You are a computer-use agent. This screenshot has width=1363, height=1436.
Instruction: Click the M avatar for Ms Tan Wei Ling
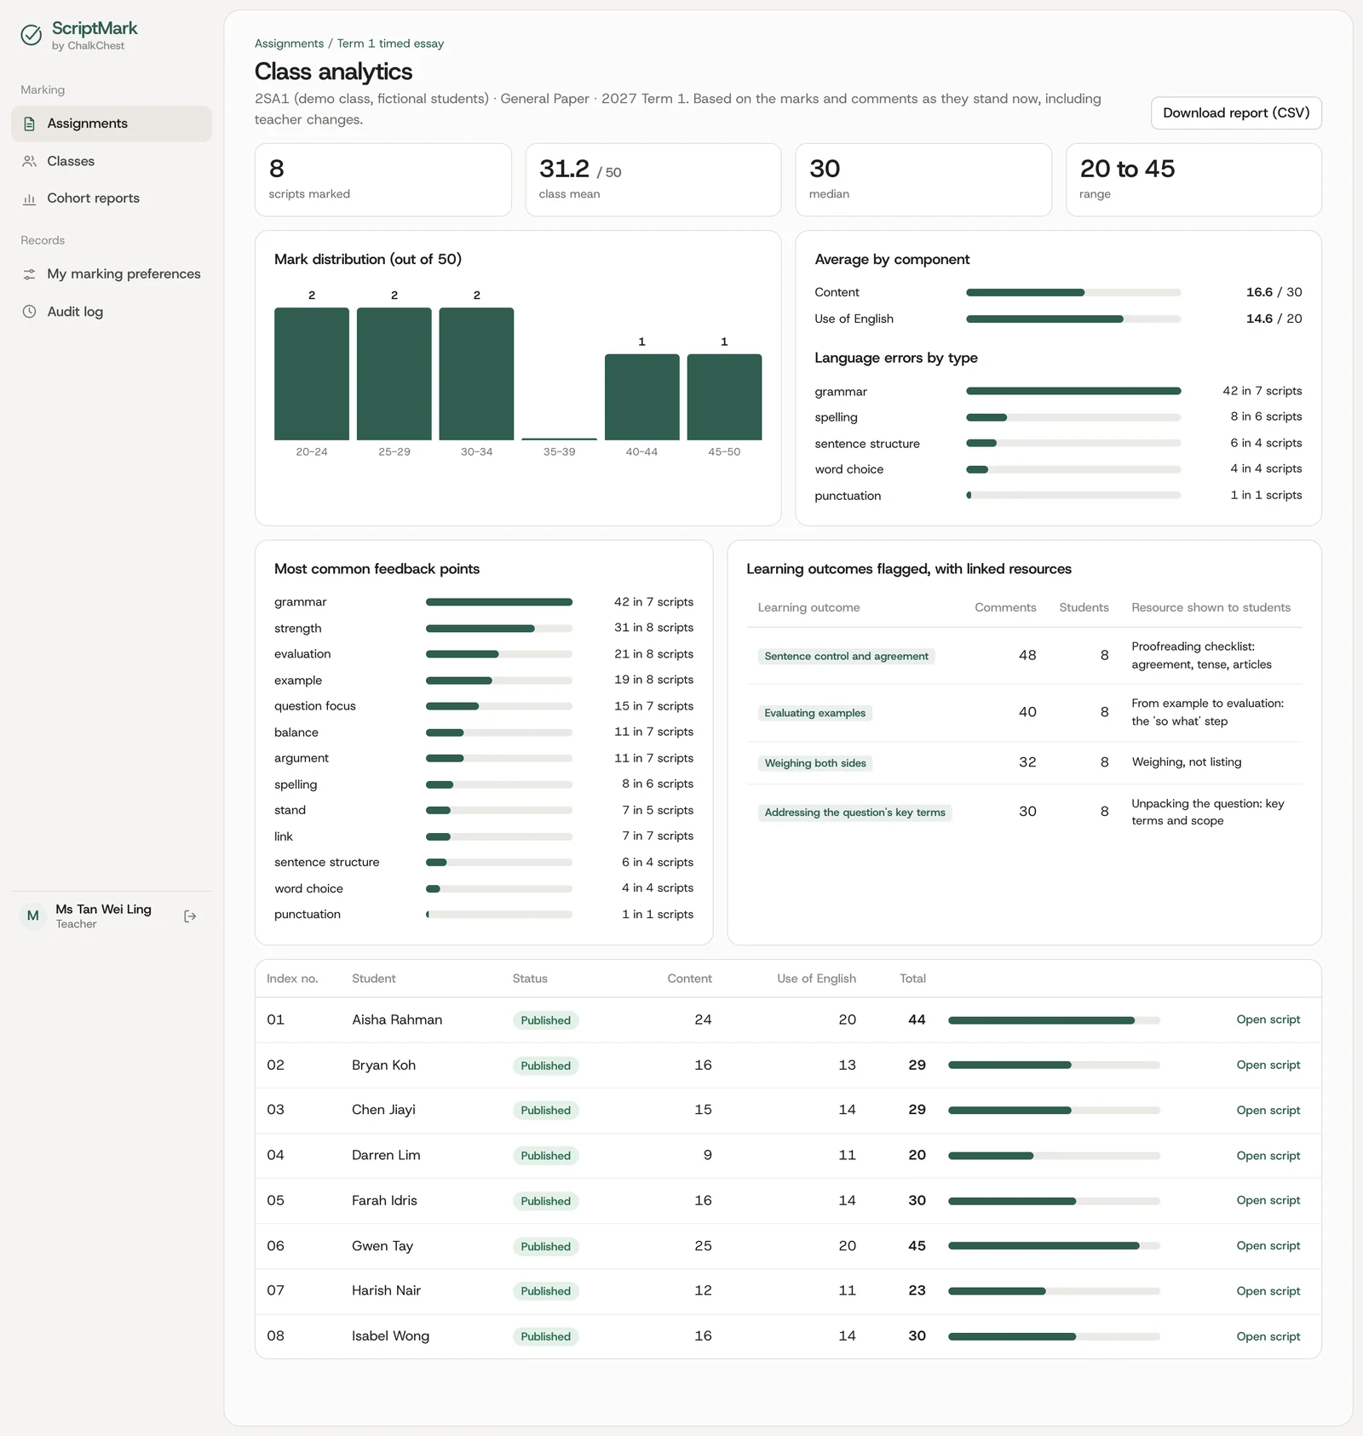(33, 916)
